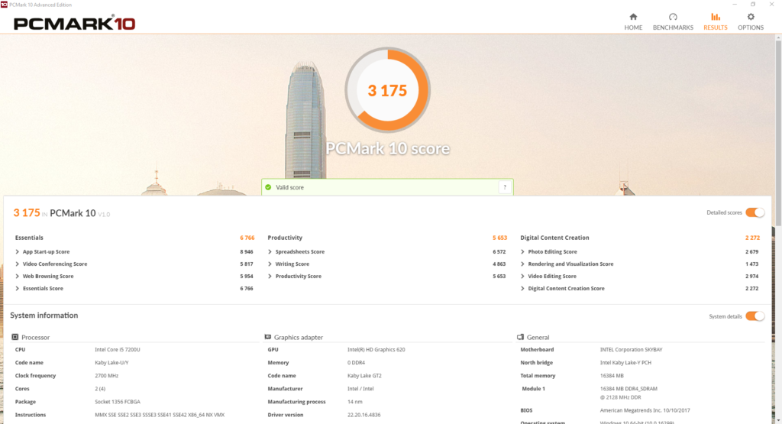782x424 pixels.
Task: Turn off the Detailed scores switch
Action: pos(755,212)
